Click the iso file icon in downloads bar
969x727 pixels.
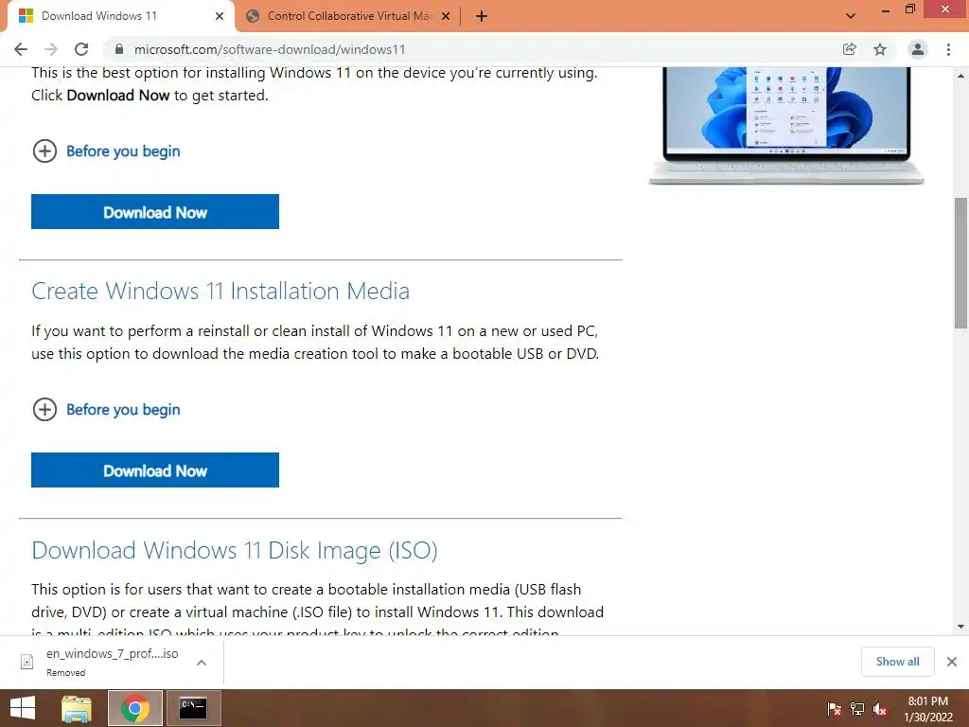[27, 662]
